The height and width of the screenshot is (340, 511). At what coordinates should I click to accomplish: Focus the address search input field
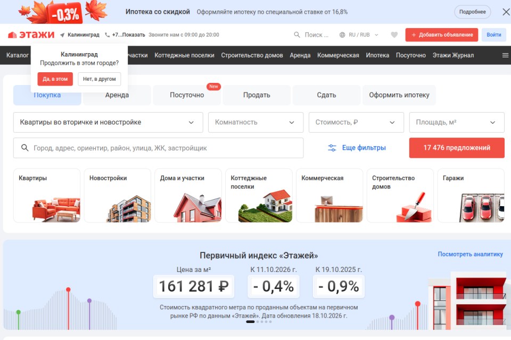coord(159,148)
